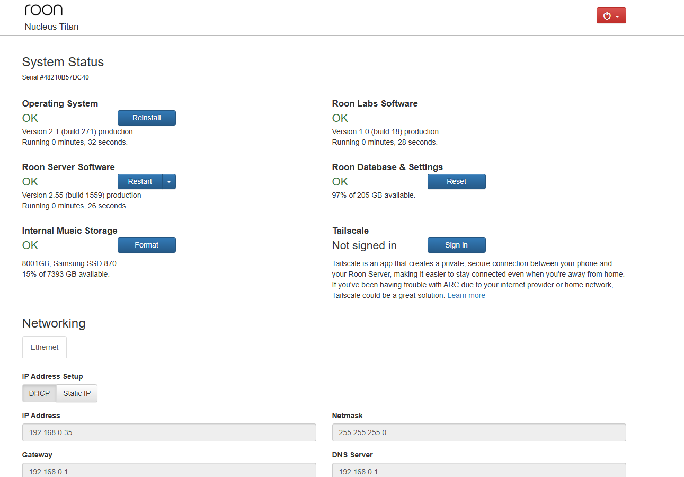Screen dimensions: 684x477
Task: Follow the Tailscale Learn more link
Action: pos(466,295)
